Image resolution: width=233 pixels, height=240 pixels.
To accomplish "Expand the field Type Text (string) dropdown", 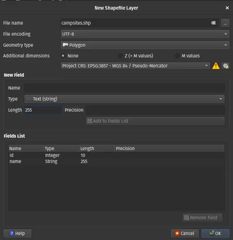I will pyautogui.click(x=125, y=99).
